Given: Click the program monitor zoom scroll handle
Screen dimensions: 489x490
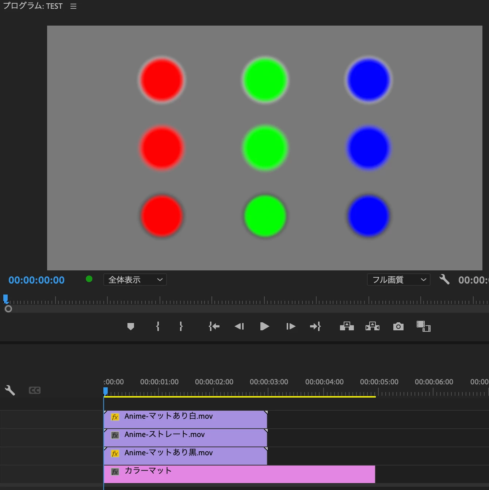Looking at the screenshot, I should tap(8, 309).
